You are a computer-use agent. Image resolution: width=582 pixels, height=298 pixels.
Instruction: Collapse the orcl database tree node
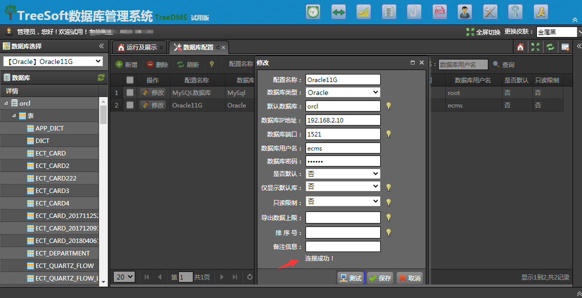coord(6,103)
